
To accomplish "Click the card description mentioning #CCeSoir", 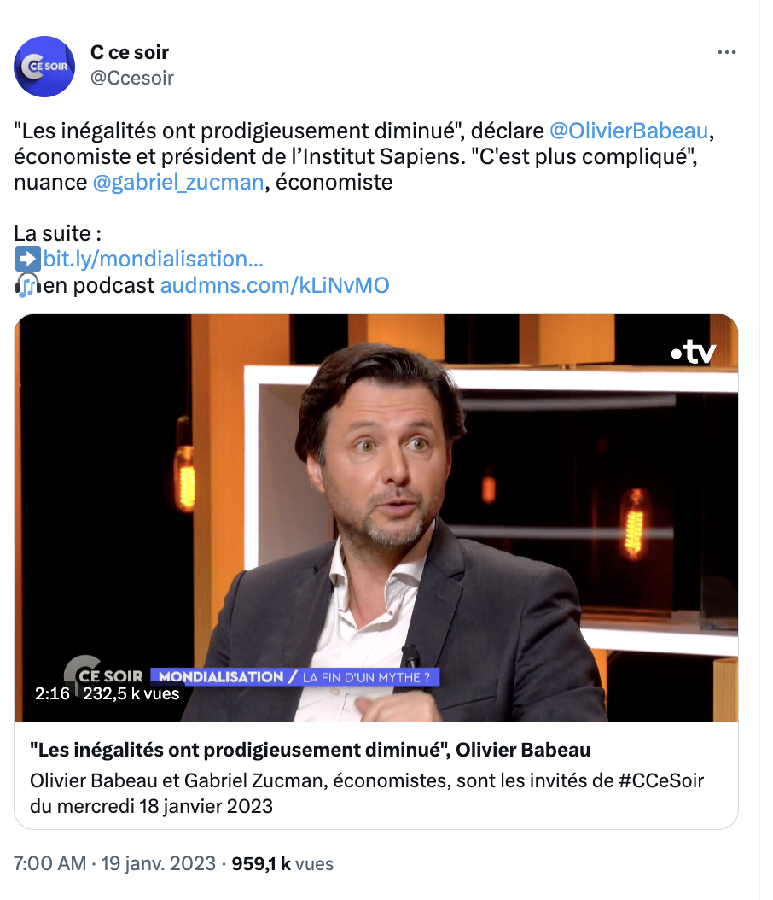I will [367, 793].
